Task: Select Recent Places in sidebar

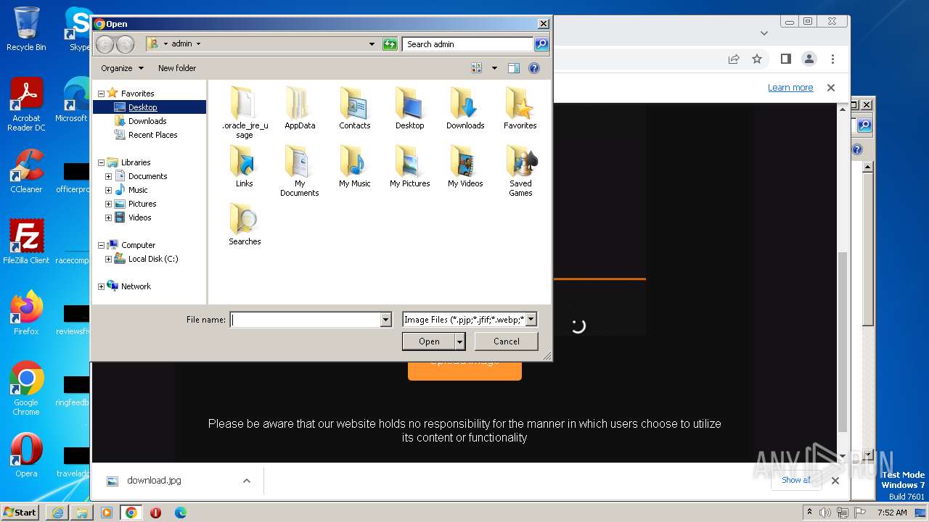Action: (152, 135)
